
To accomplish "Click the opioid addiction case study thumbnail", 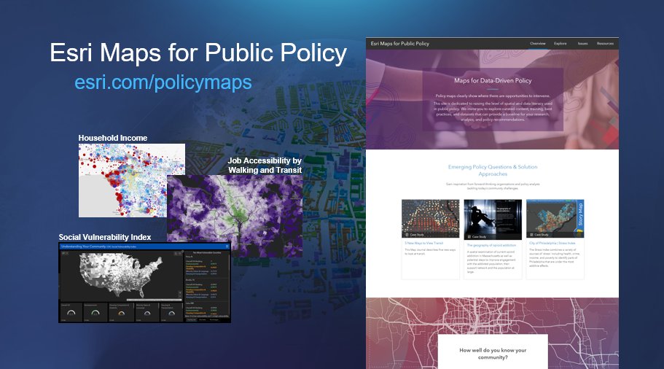I will 493,220.
